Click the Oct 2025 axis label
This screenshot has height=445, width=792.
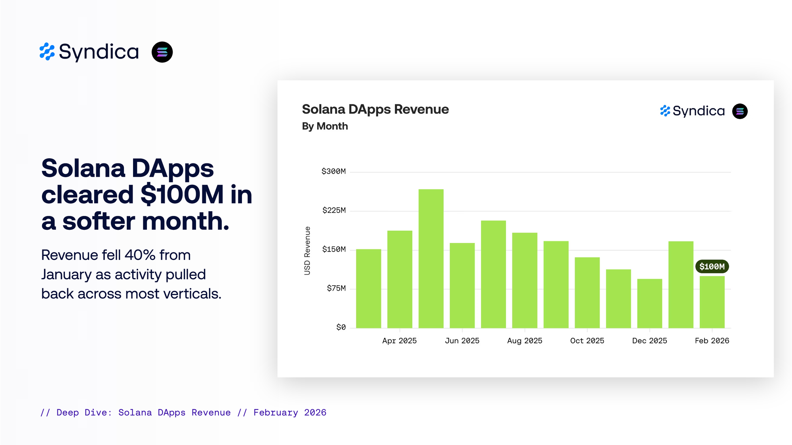pyautogui.click(x=587, y=341)
